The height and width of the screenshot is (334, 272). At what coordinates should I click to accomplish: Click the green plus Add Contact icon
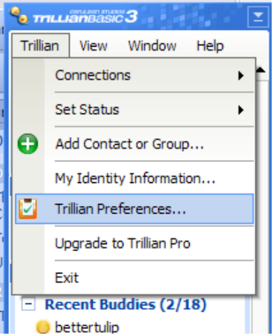tap(28, 144)
